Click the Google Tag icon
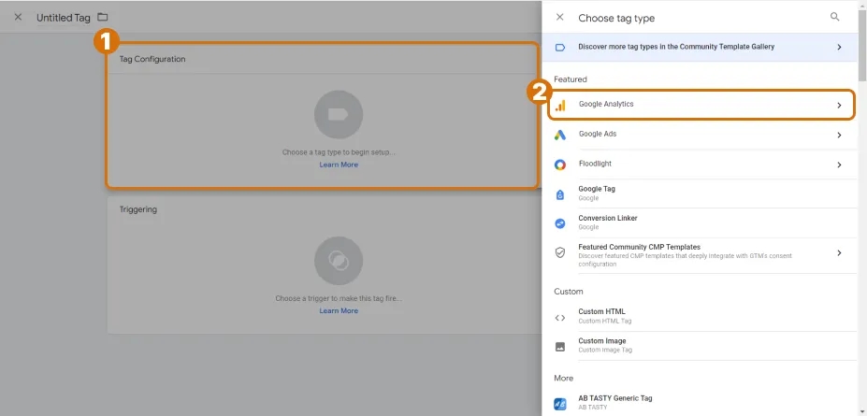This screenshot has height=416, width=867. tap(560, 194)
